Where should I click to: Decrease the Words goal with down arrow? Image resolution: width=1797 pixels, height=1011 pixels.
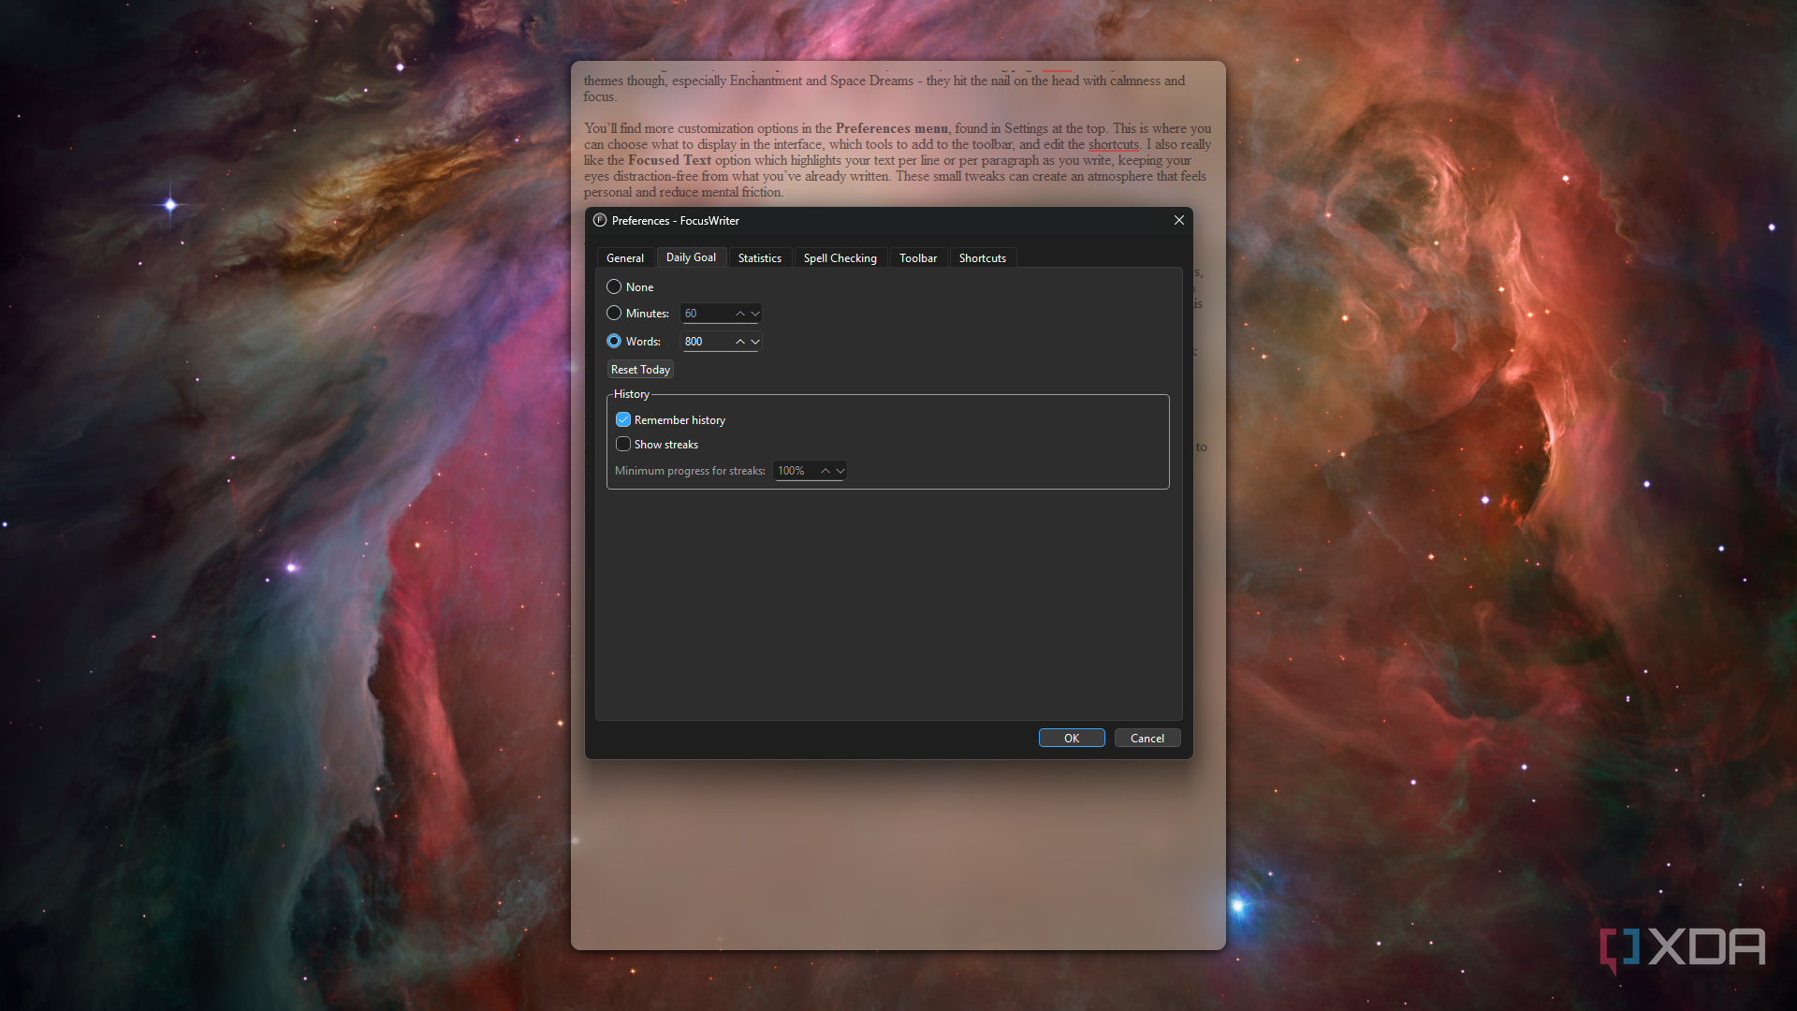755,342
